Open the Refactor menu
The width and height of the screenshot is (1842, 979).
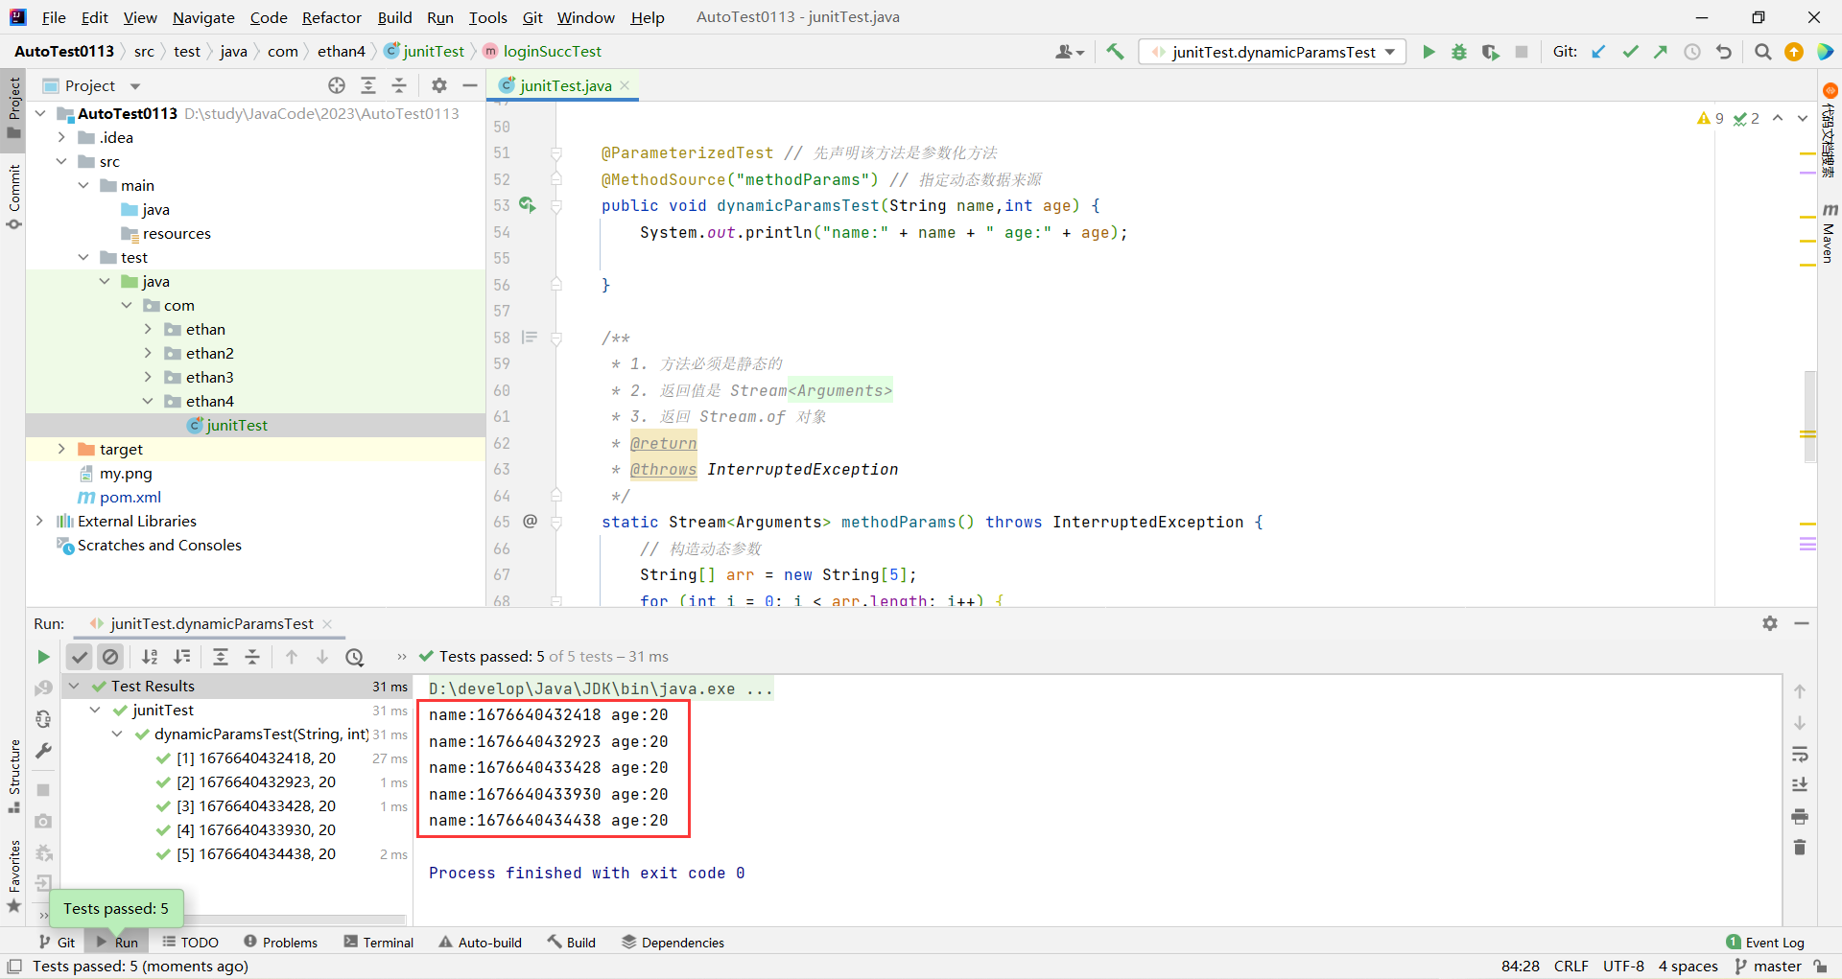click(332, 17)
